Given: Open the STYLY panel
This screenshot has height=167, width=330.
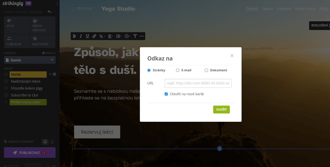Looking at the screenshot, I should [17, 25].
